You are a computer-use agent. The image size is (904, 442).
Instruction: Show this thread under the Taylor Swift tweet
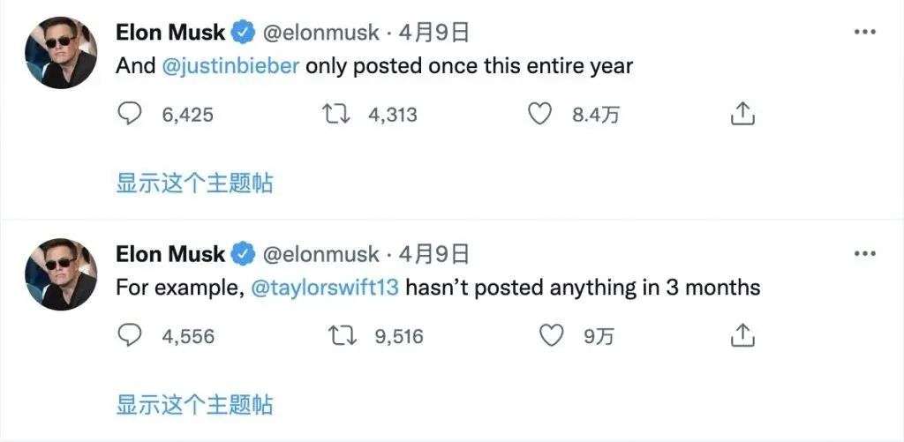click(194, 406)
